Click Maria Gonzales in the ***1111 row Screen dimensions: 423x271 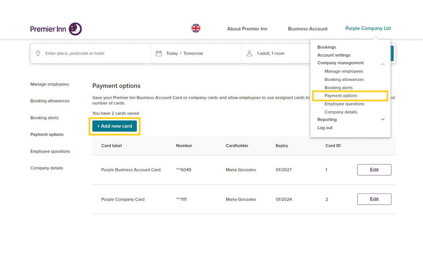[x=241, y=199]
